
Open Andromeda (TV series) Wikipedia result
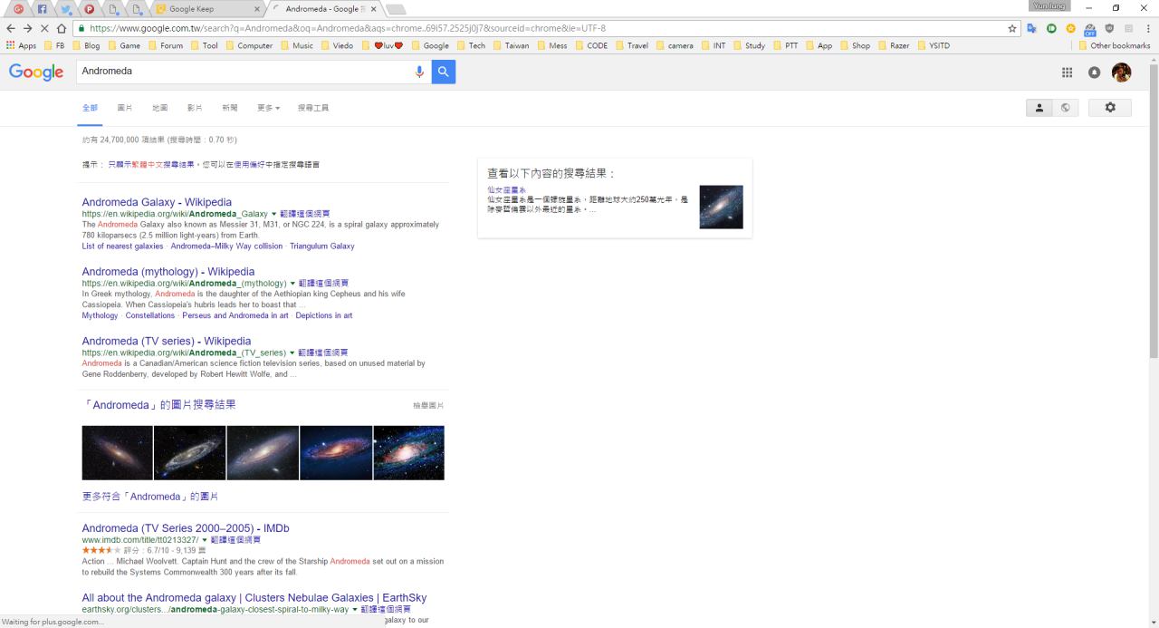tap(167, 342)
